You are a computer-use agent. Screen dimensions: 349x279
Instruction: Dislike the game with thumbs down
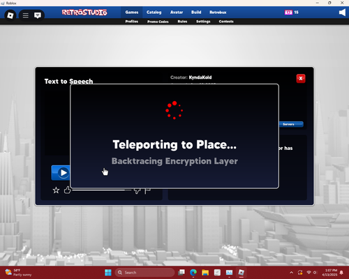137,191
